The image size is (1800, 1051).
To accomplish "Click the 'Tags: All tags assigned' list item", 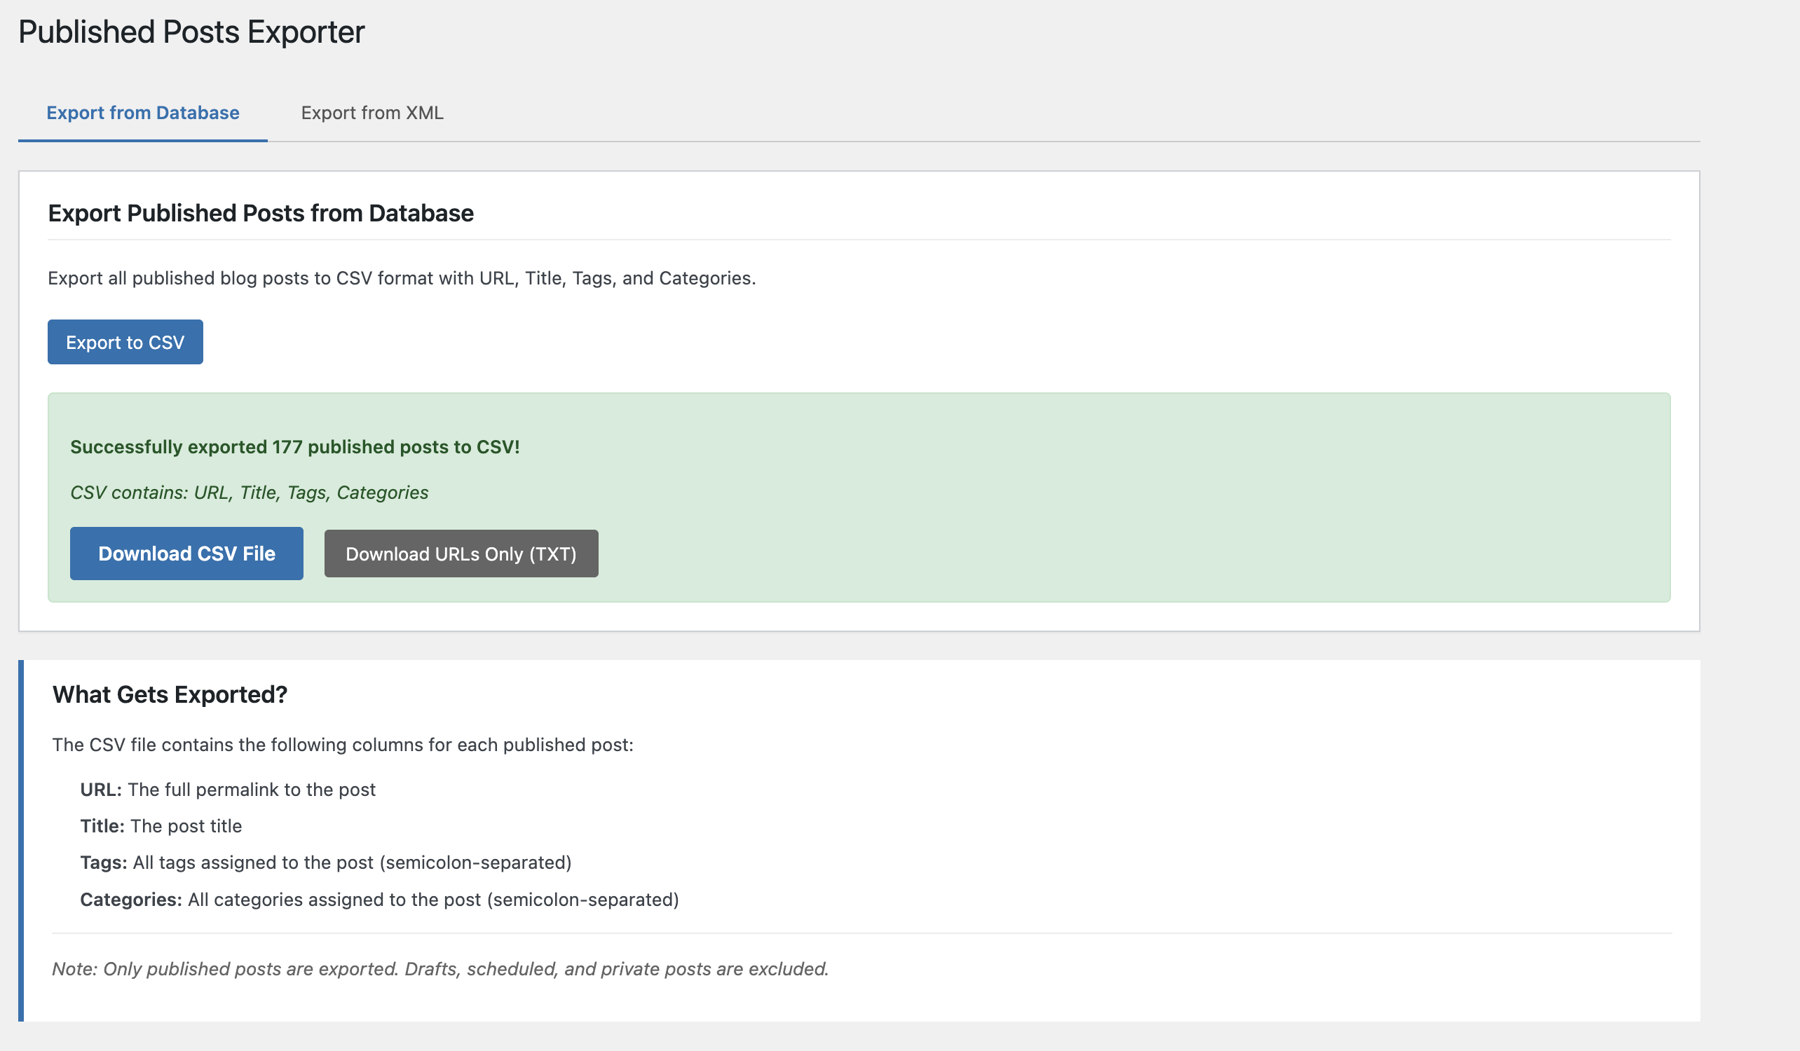I will 326,863.
